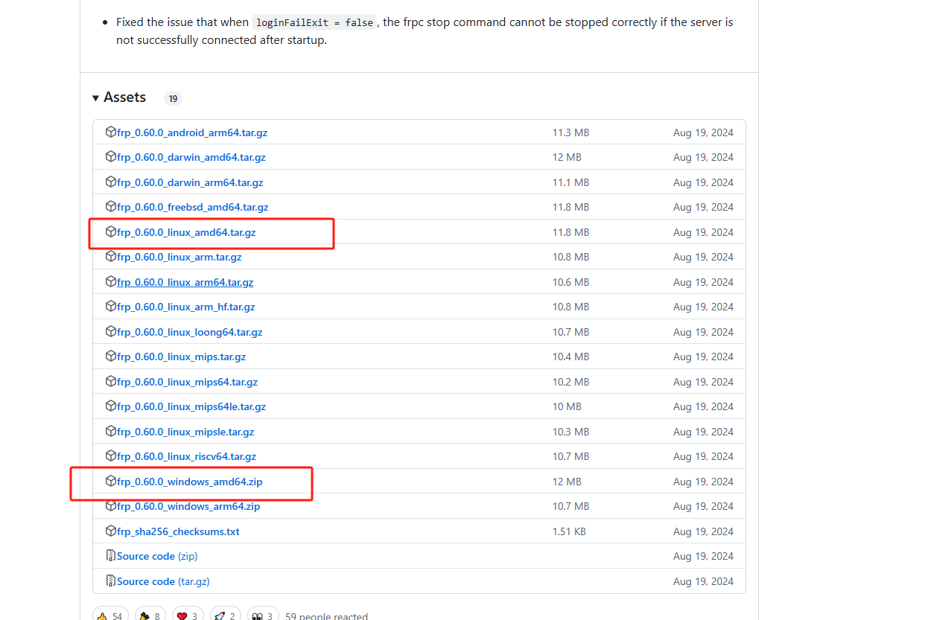Click package icon beside frp_0.60.0_windows_amd64.zip
The width and height of the screenshot is (931, 620).
[111, 482]
